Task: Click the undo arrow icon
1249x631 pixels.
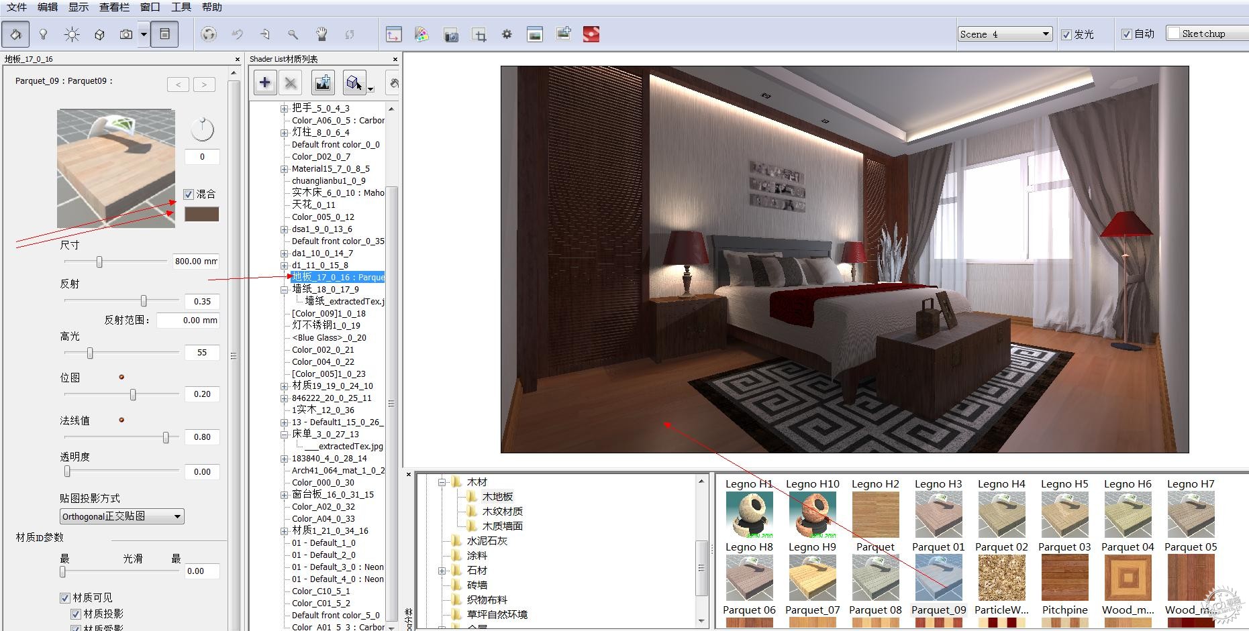Action: point(237,34)
